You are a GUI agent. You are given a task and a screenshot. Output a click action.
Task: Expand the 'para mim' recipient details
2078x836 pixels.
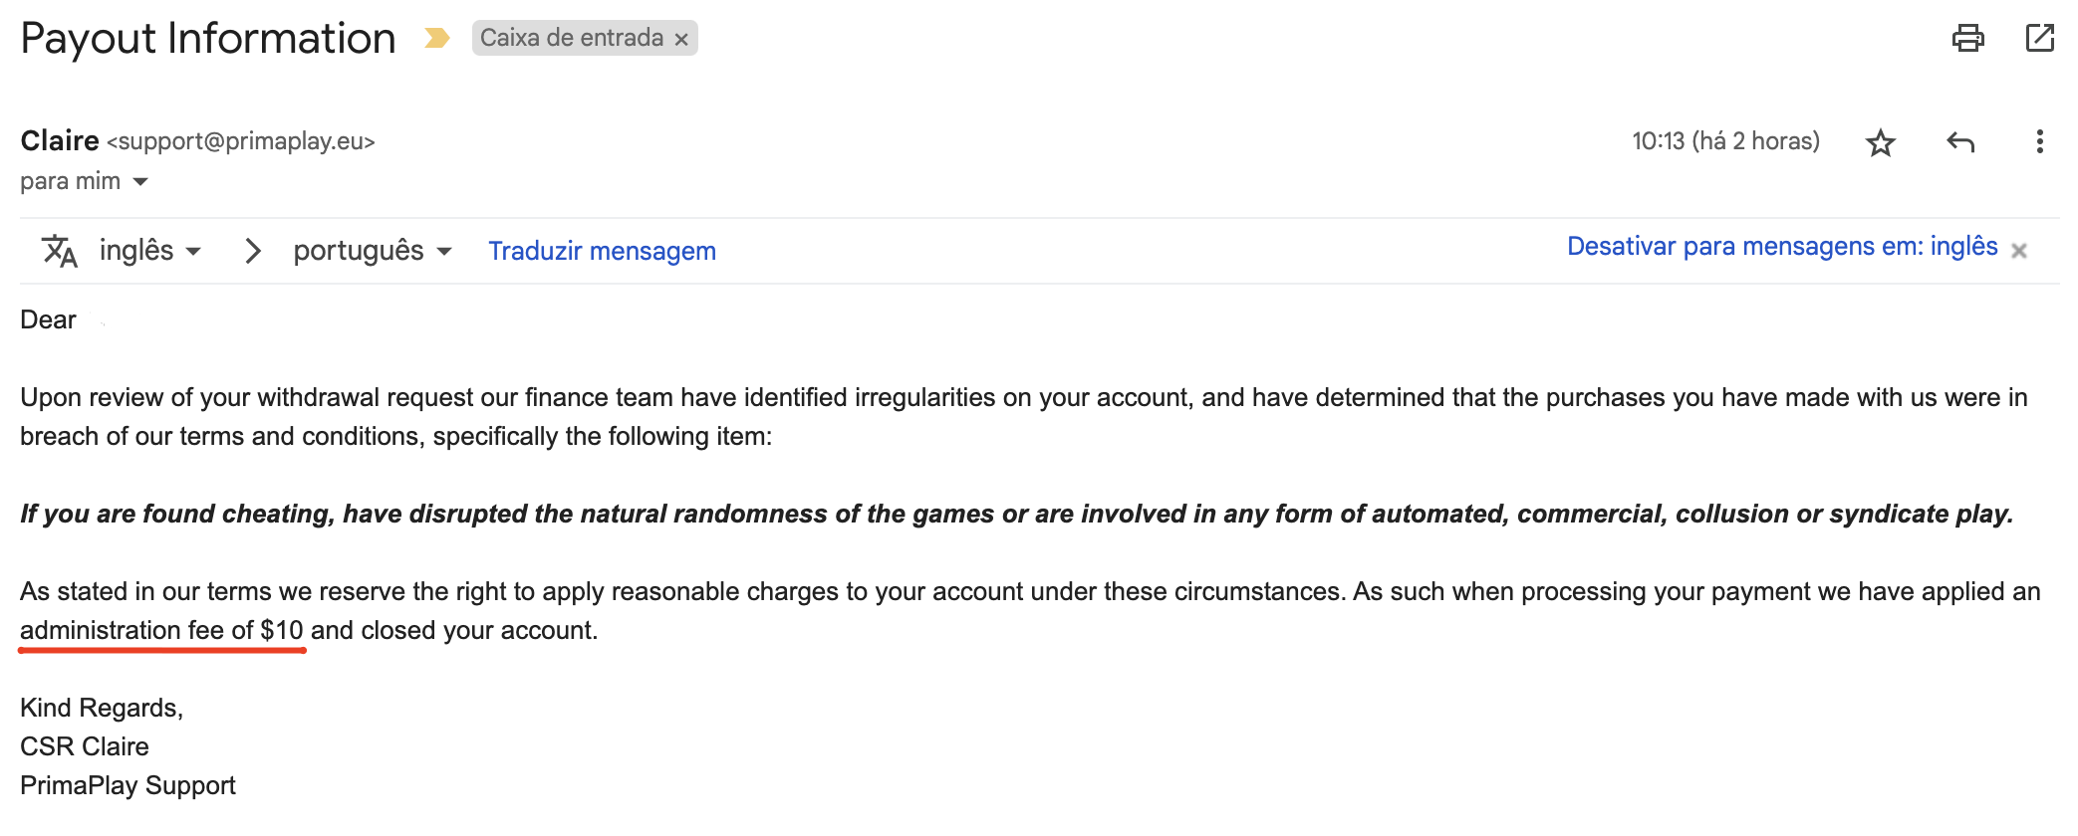[x=140, y=182]
